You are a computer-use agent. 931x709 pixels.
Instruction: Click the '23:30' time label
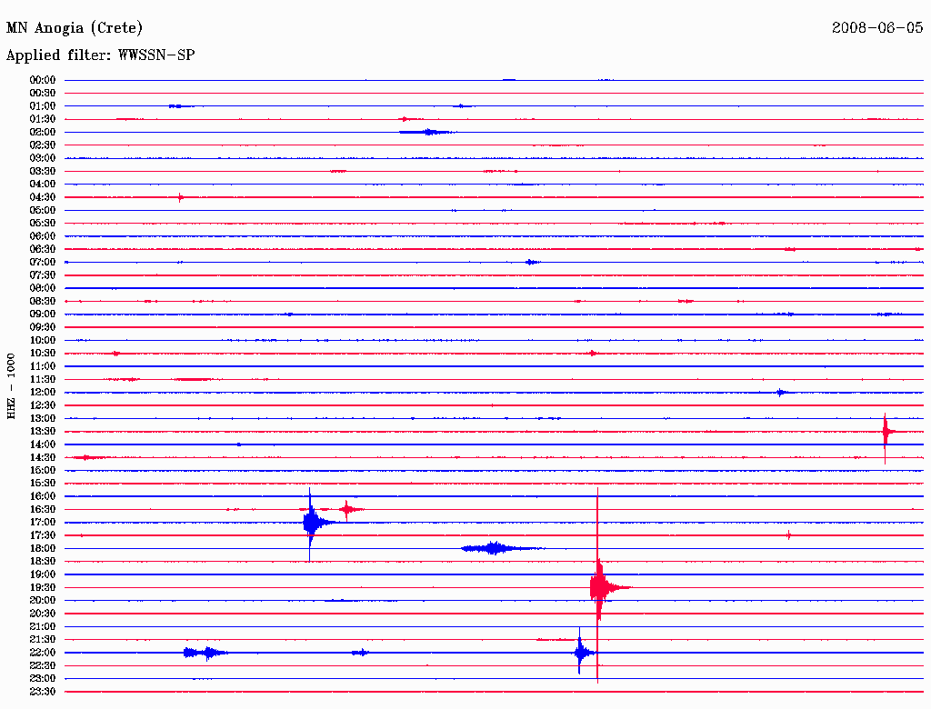click(43, 692)
